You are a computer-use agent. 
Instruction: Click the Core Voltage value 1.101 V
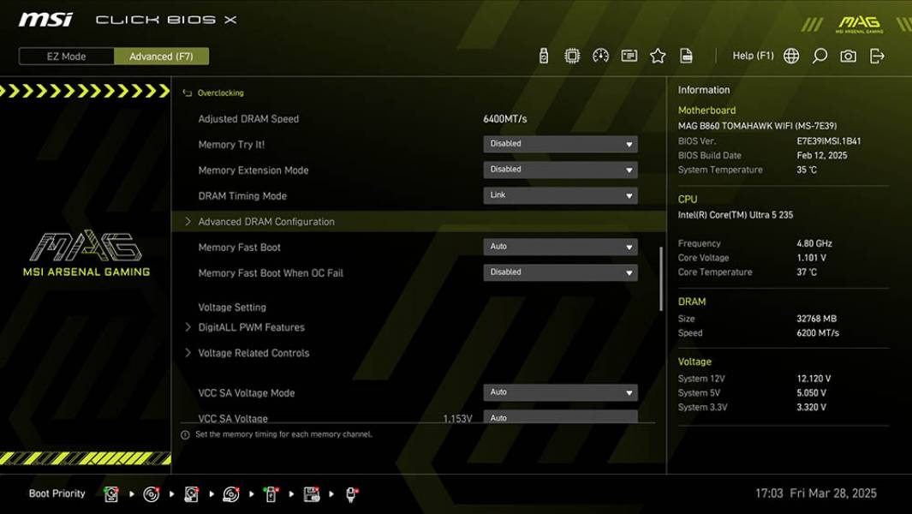(x=811, y=258)
